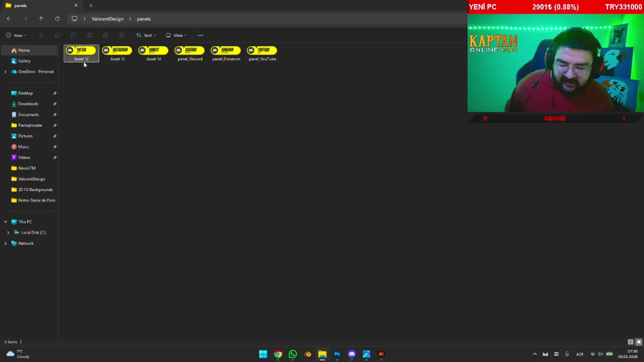Select the panel_Donanim file
Screen dimensions: 644x362
click(x=226, y=53)
